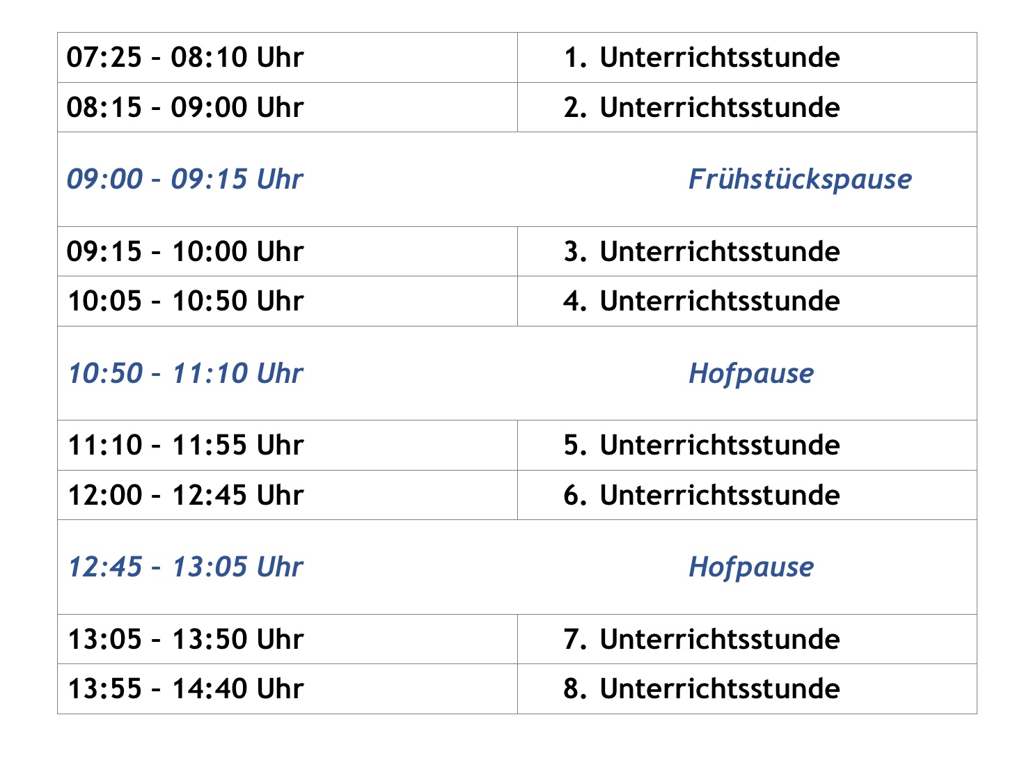Click the 11:10 - 11:55 Uhr time cell

pyautogui.click(x=185, y=445)
